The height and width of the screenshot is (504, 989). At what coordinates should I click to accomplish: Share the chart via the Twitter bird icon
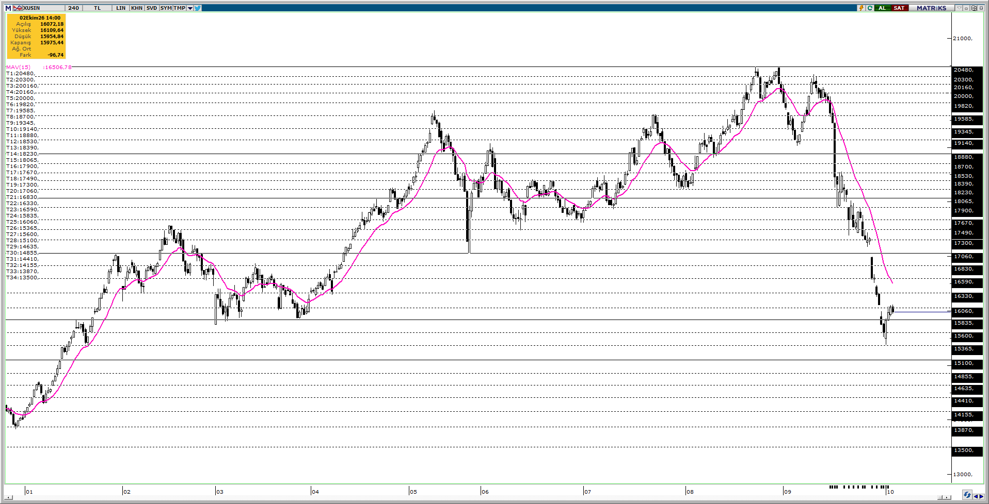(198, 8)
